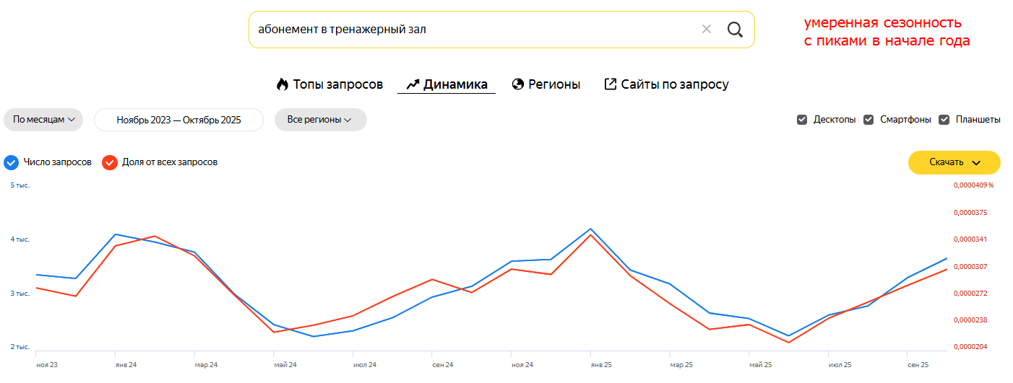Toggle the red Доля от всех запросов series
The height and width of the screenshot is (383, 1013).
[110, 162]
